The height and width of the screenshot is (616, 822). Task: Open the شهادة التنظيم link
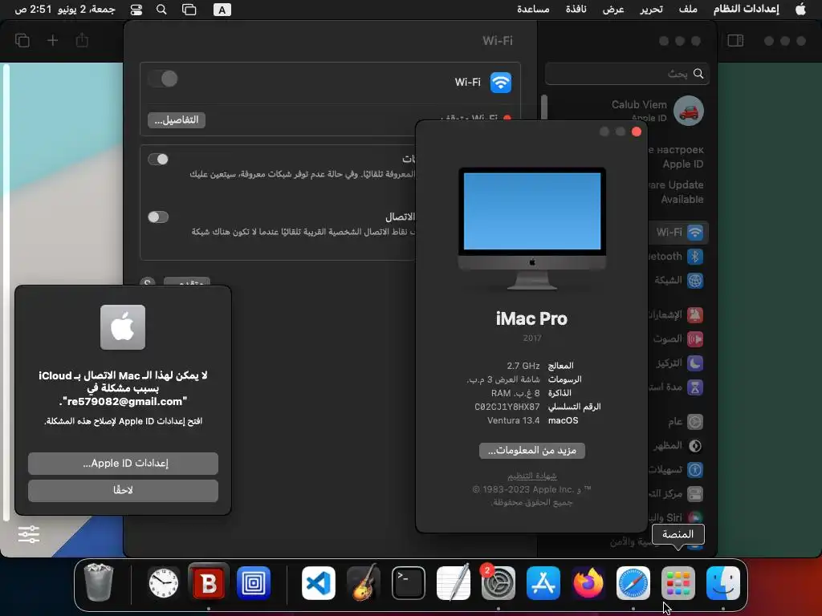[x=532, y=476]
